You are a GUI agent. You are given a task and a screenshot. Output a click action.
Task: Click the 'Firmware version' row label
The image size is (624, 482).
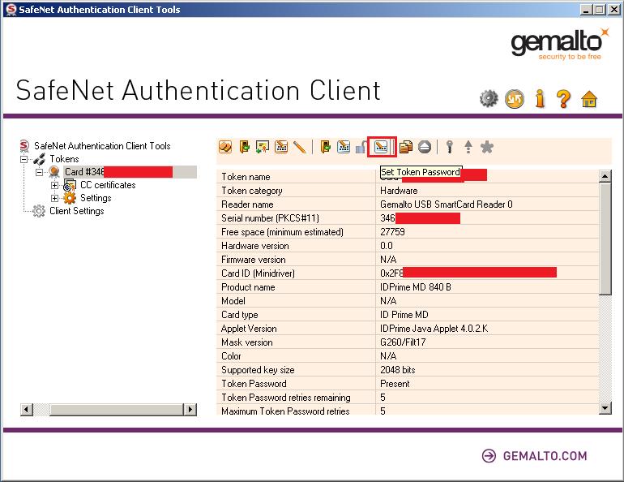(254, 260)
